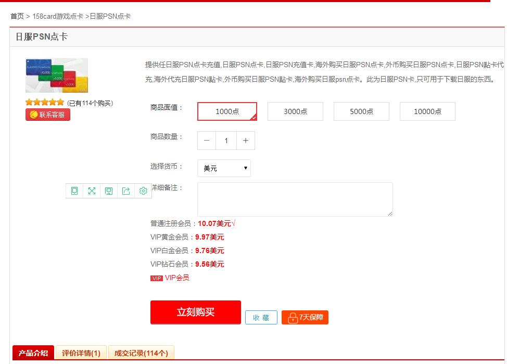Open the 美元 currency dropdown
Screen dimensions: 507x364
click(224, 168)
